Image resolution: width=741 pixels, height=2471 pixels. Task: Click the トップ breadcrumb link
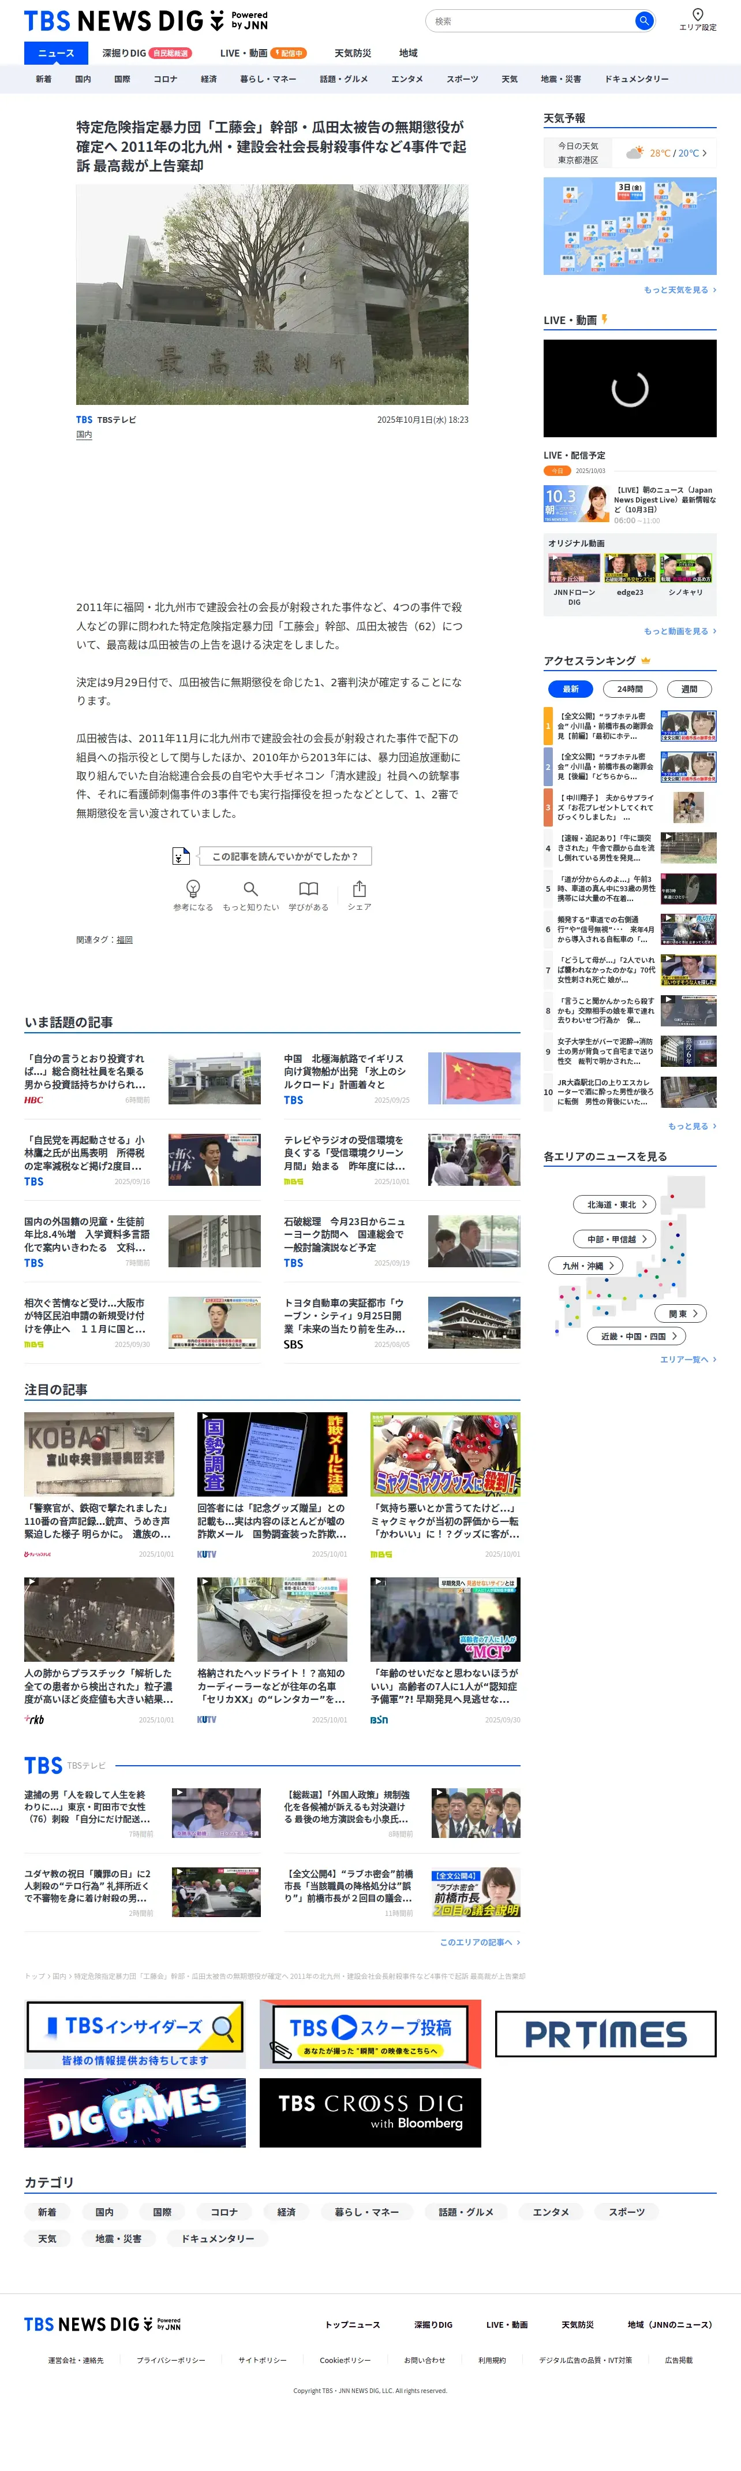35,1976
